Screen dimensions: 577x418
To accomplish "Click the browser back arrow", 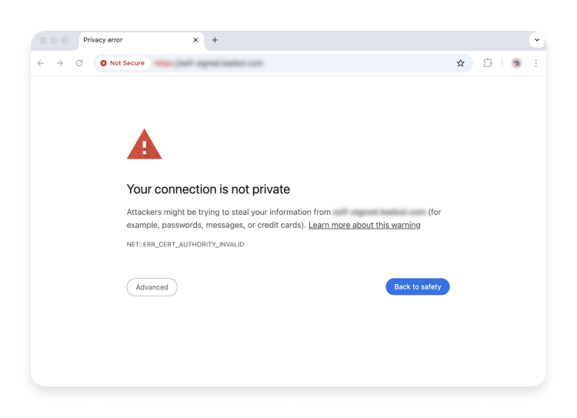I will click(x=41, y=63).
